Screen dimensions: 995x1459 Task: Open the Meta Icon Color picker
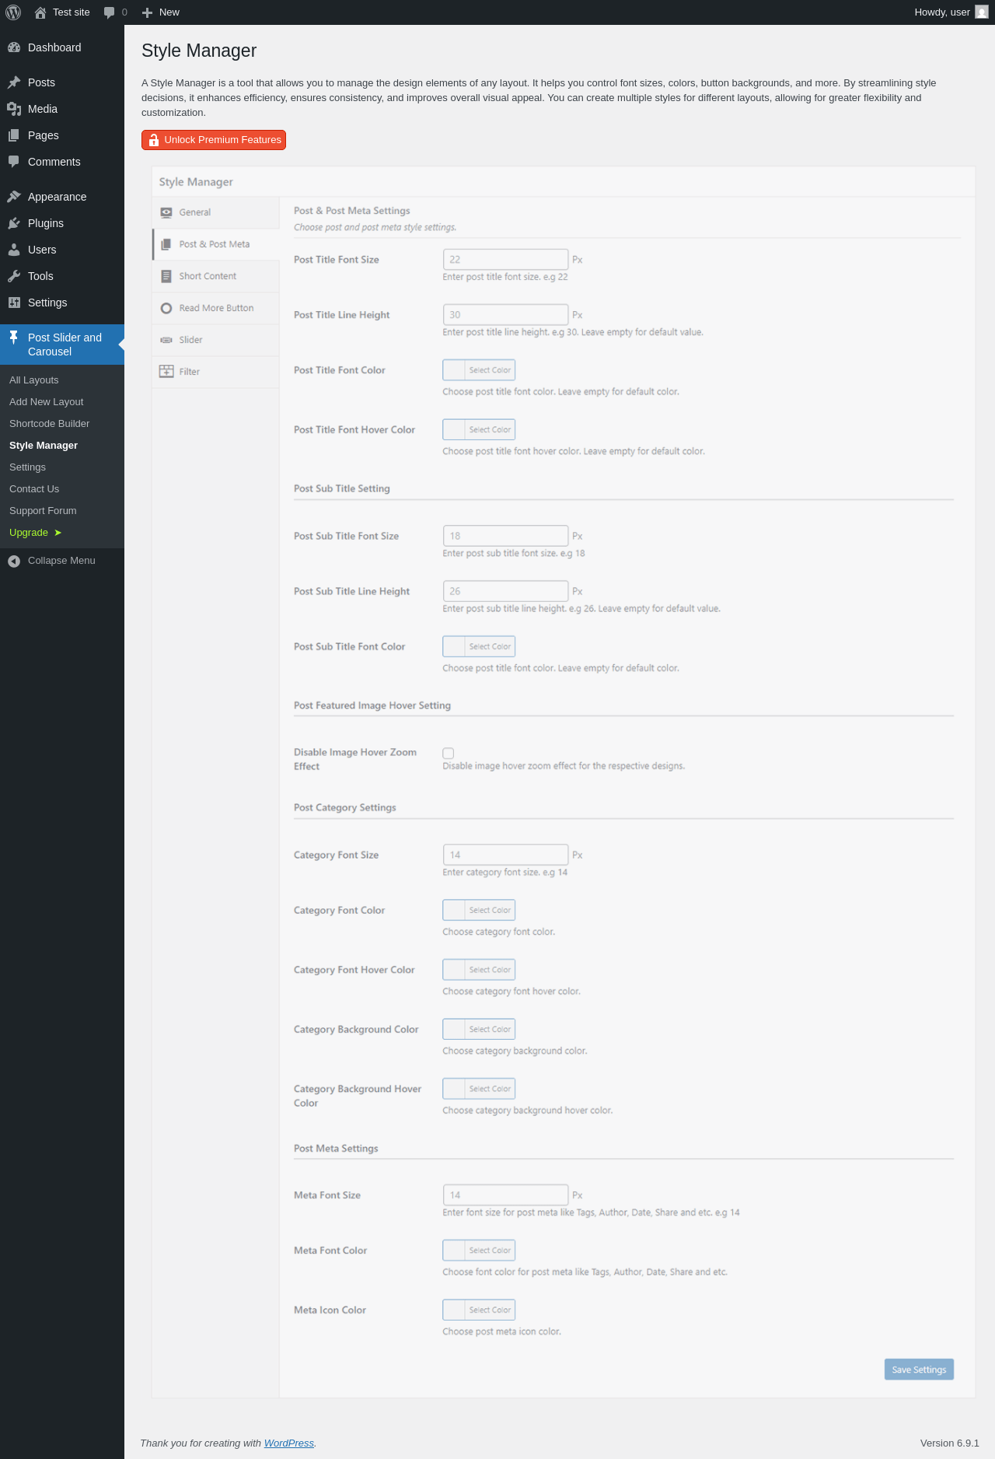pyautogui.click(x=479, y=1310)
